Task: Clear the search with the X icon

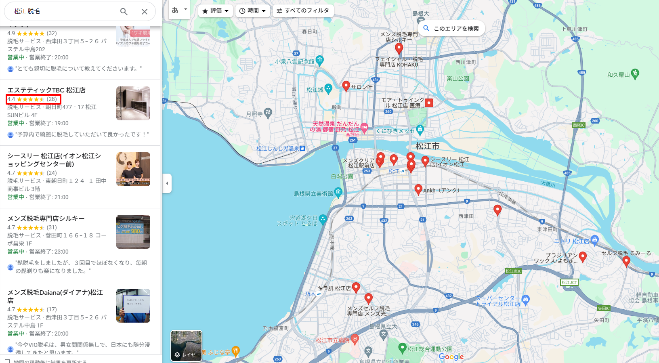Action: click(x=145, y=12)
